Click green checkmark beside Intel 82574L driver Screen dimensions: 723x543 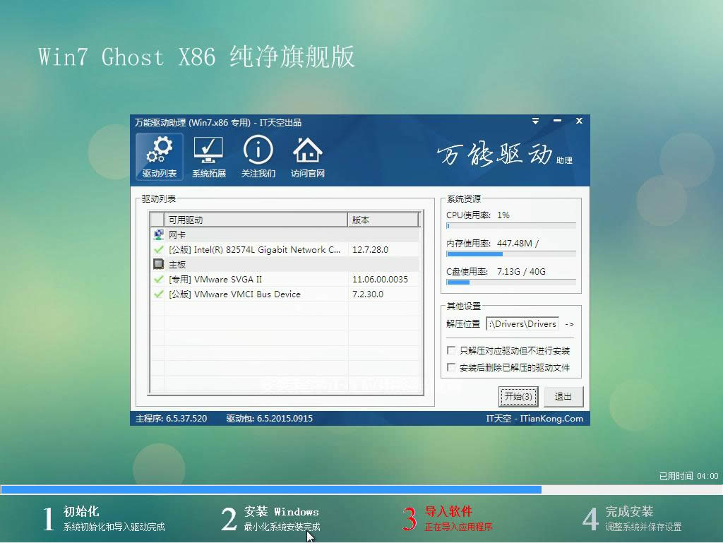point(158,249)
